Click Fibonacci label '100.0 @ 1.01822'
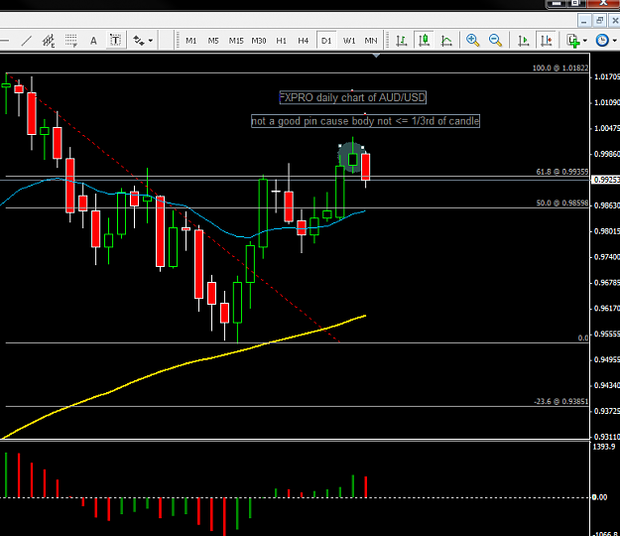This screenshot has width=620, height=536. pos(559,68)
